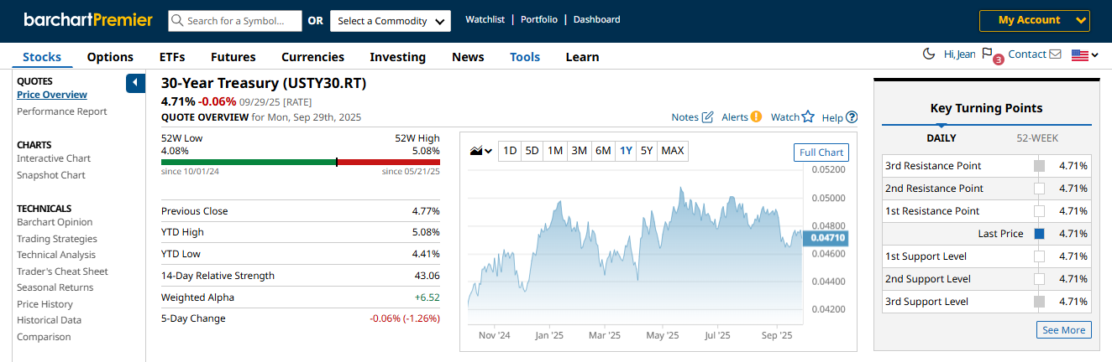Open the US flag country selector
The image size is (1112, 362).
coord(1085,55)
